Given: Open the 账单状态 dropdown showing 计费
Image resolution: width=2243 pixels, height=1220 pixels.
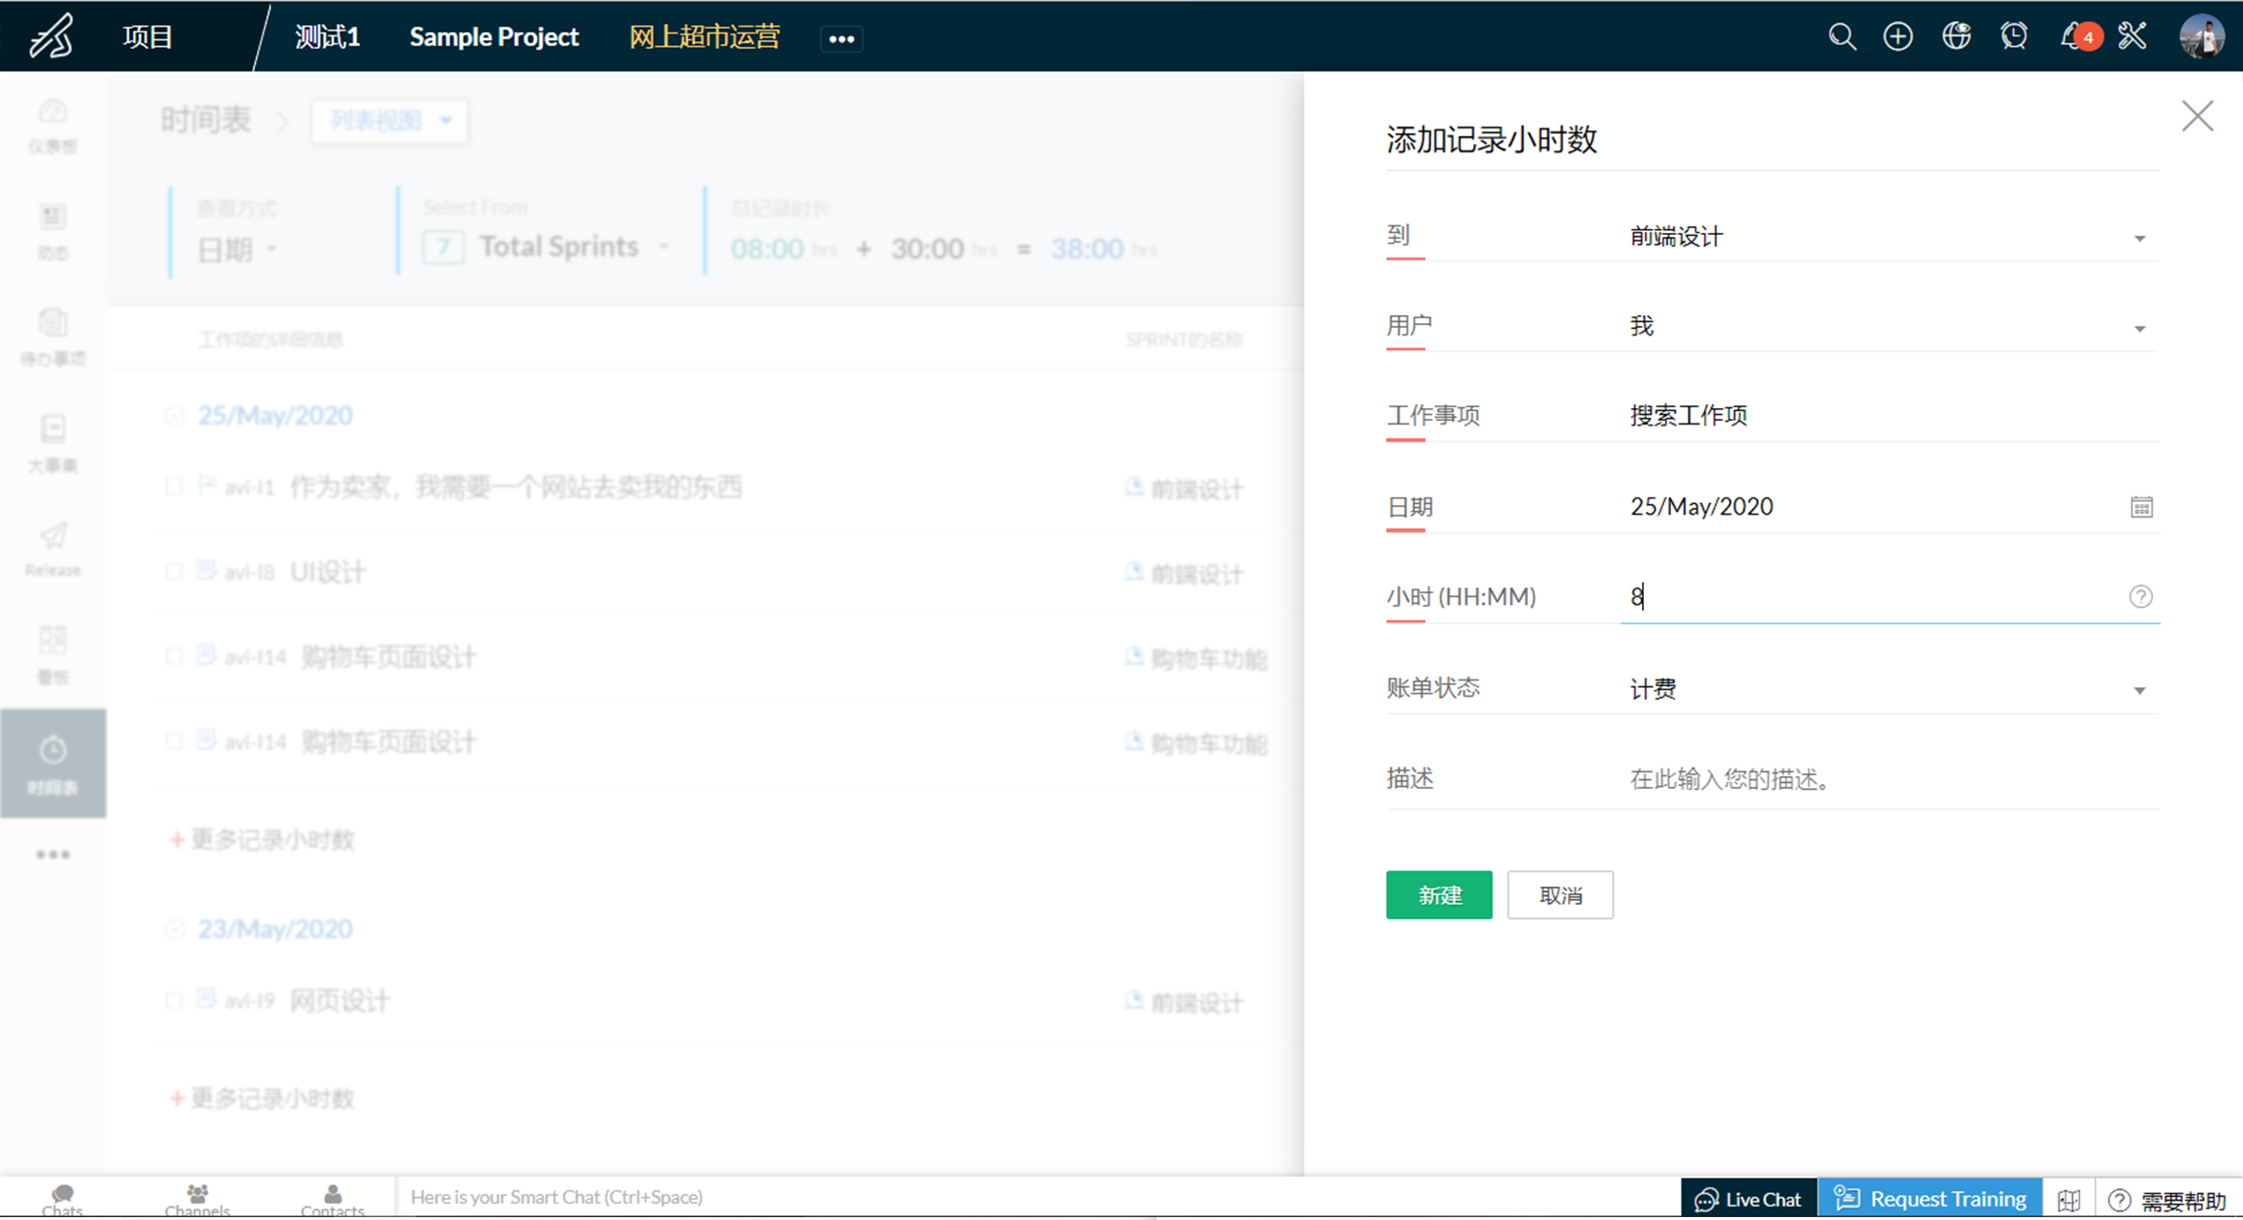Looking at the screenshot, I should coord(2139,690).
